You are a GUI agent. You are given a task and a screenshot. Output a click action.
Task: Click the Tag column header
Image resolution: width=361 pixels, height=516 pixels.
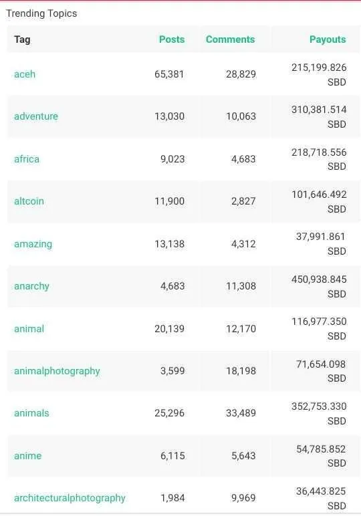click(x=22, y=39)
